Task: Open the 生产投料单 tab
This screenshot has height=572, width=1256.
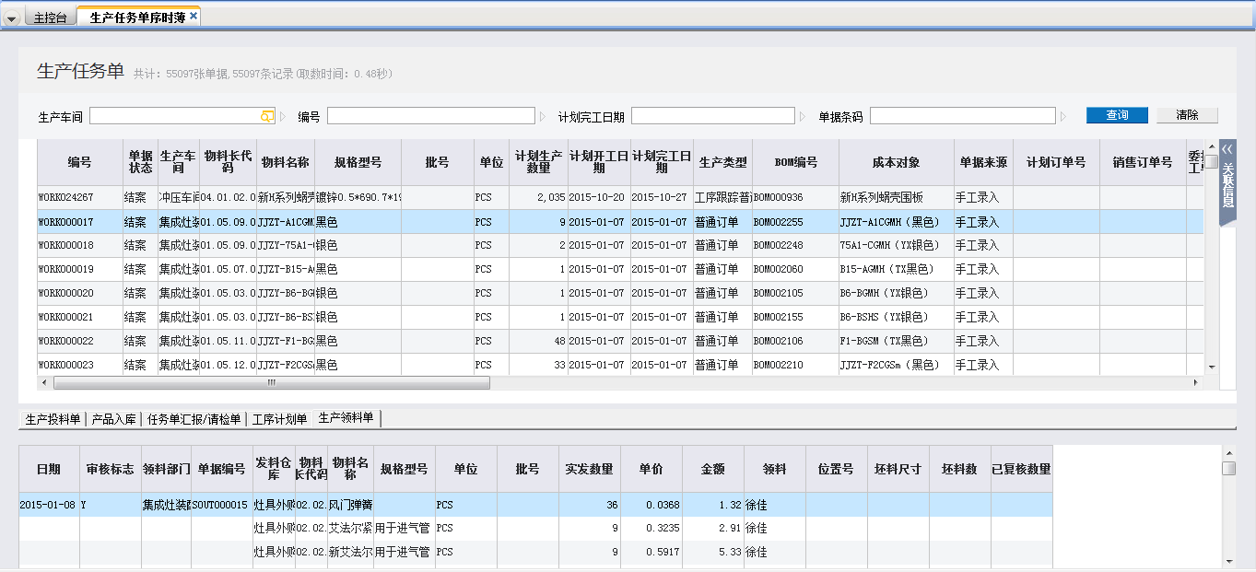Action: [x=53, y=419]
